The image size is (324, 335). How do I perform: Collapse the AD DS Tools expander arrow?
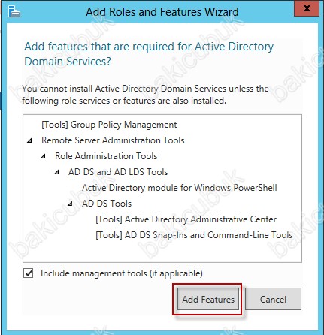[x=70, y=204]
